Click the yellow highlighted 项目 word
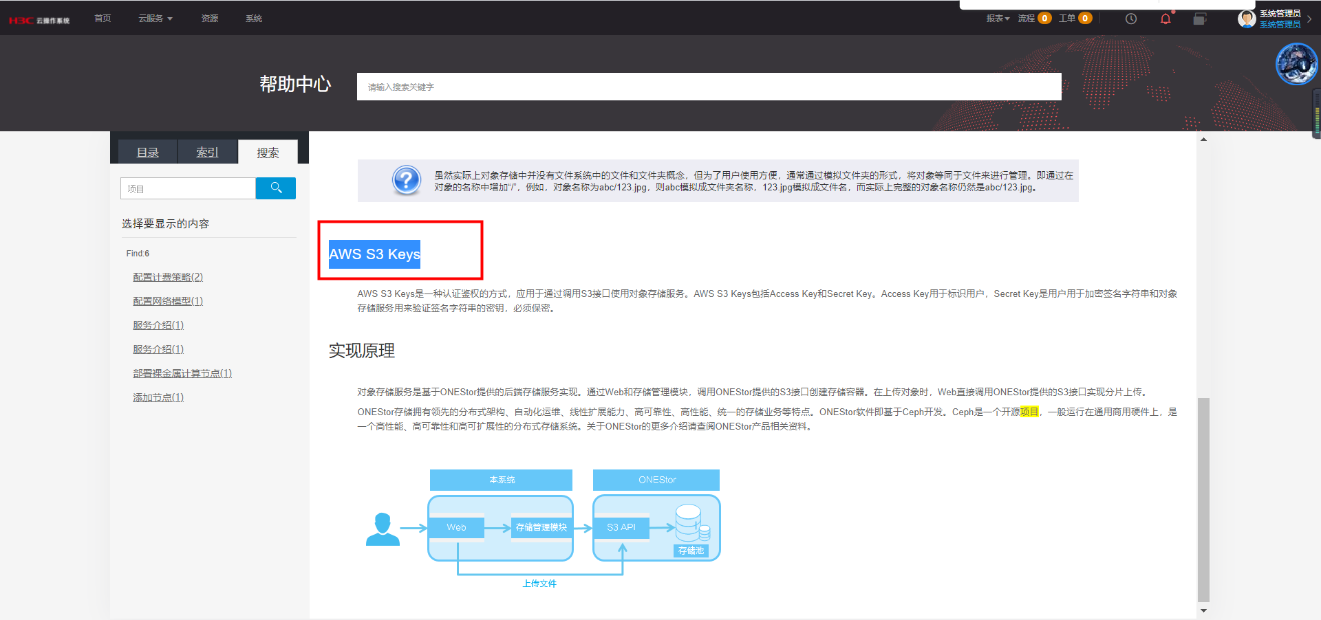The width and height of the screenshot is (1321, 620). (x=1029, y=412)
